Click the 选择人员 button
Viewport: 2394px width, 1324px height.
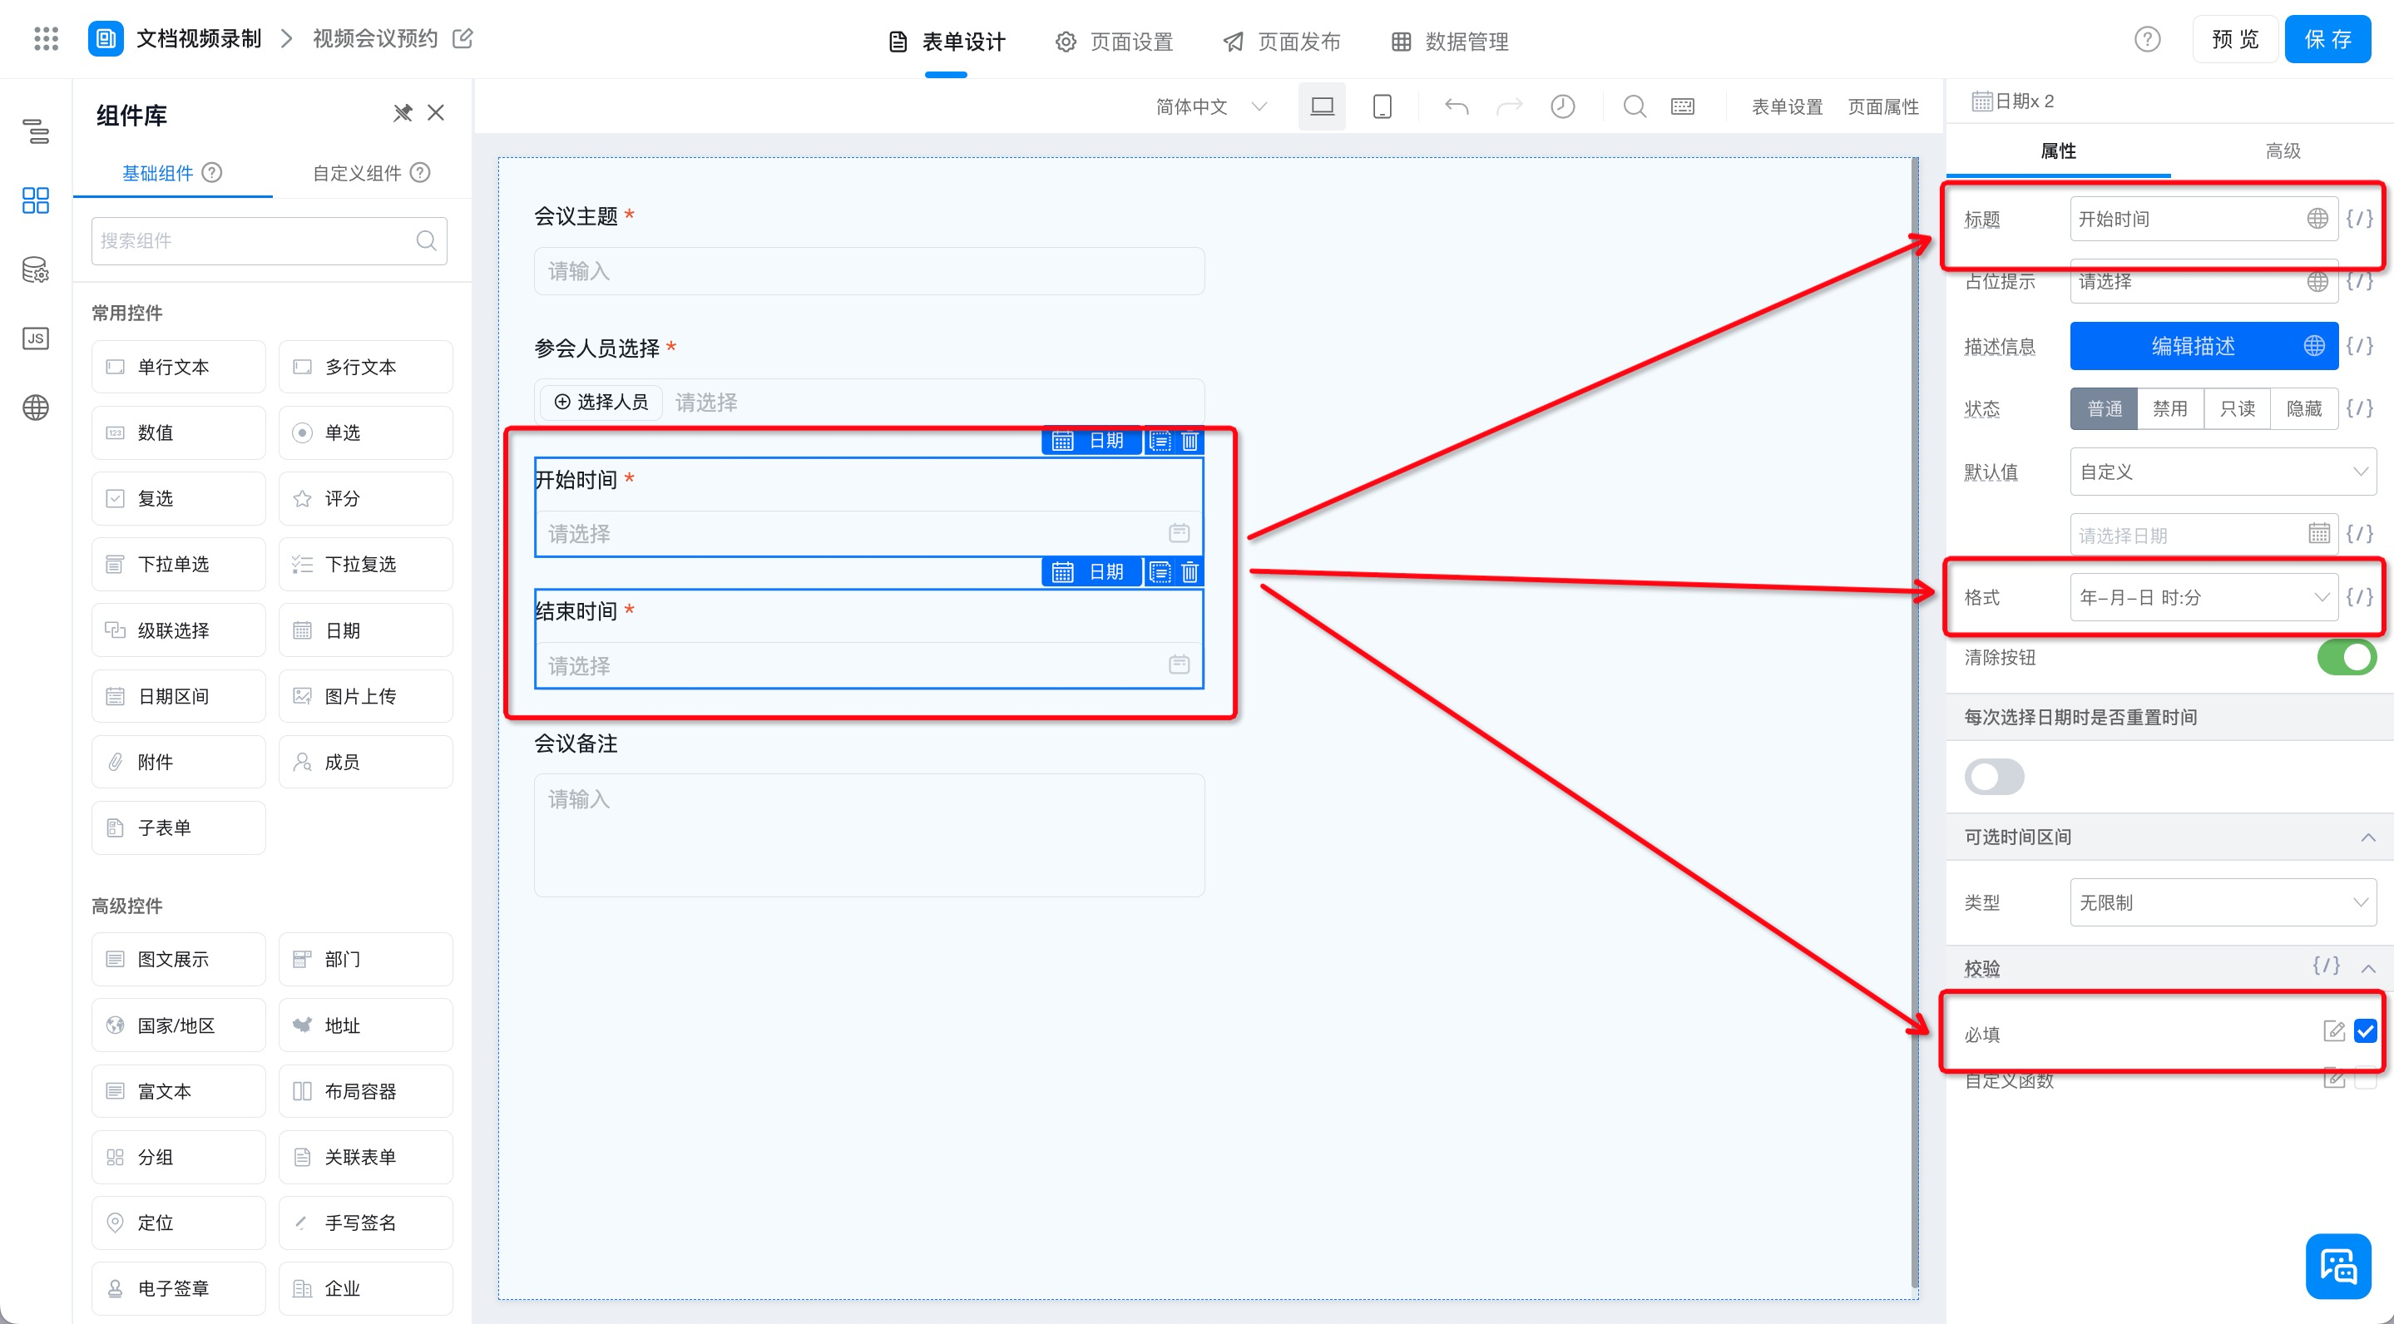click(x=601, y=403)
